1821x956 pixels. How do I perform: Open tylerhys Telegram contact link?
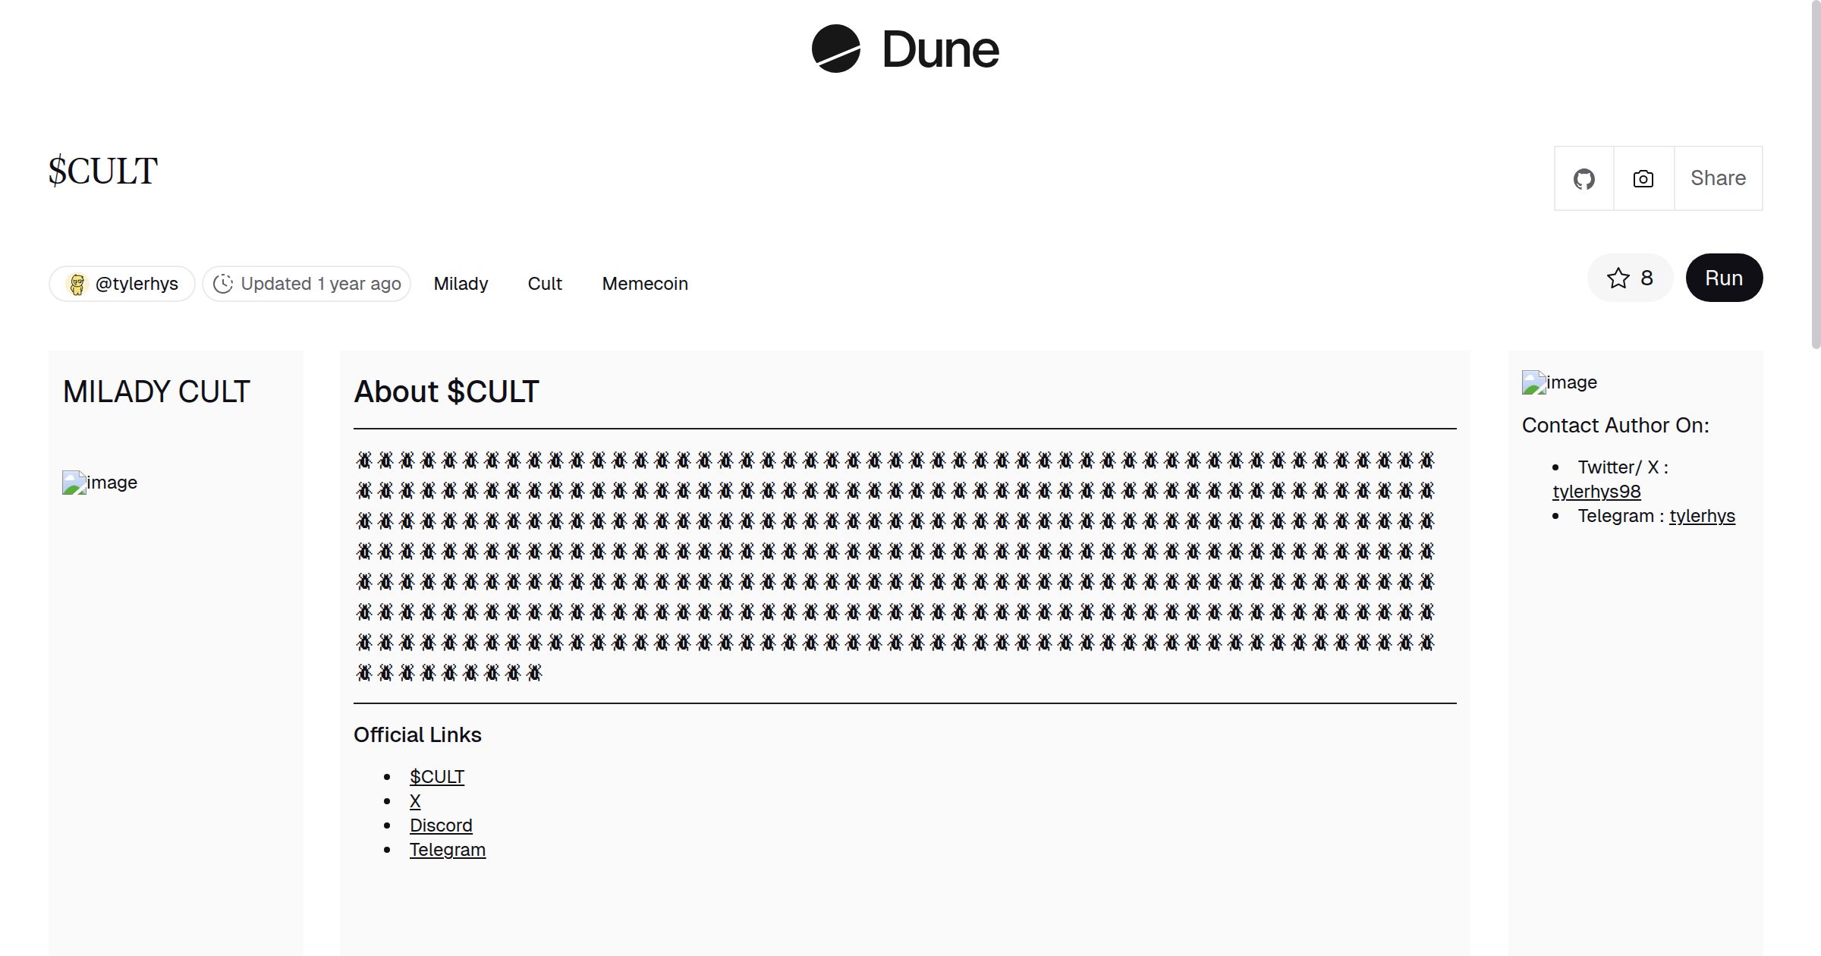(1702, 516)
